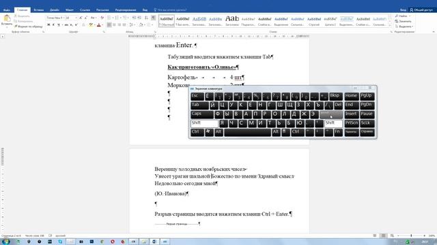Click the center alignment icon
The height and width of the screenshot is (245, 437).
(x=114, y=25)
